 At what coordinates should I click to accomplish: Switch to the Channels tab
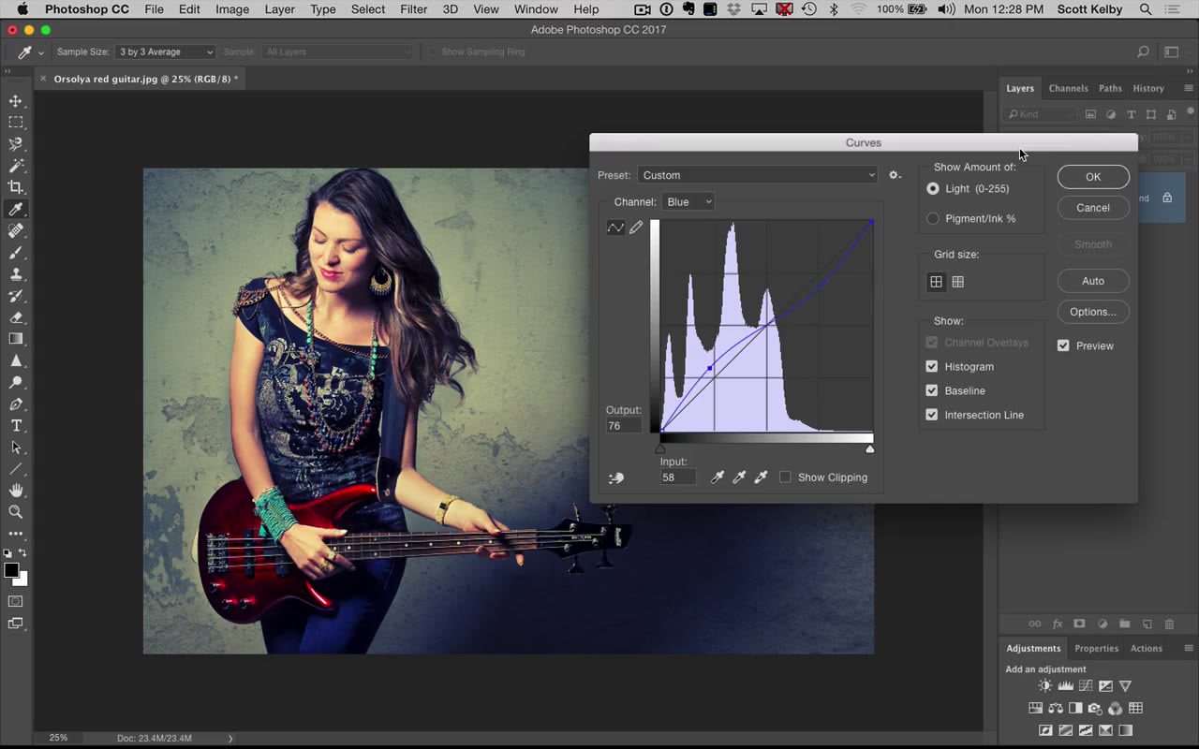coord(1068,88)
